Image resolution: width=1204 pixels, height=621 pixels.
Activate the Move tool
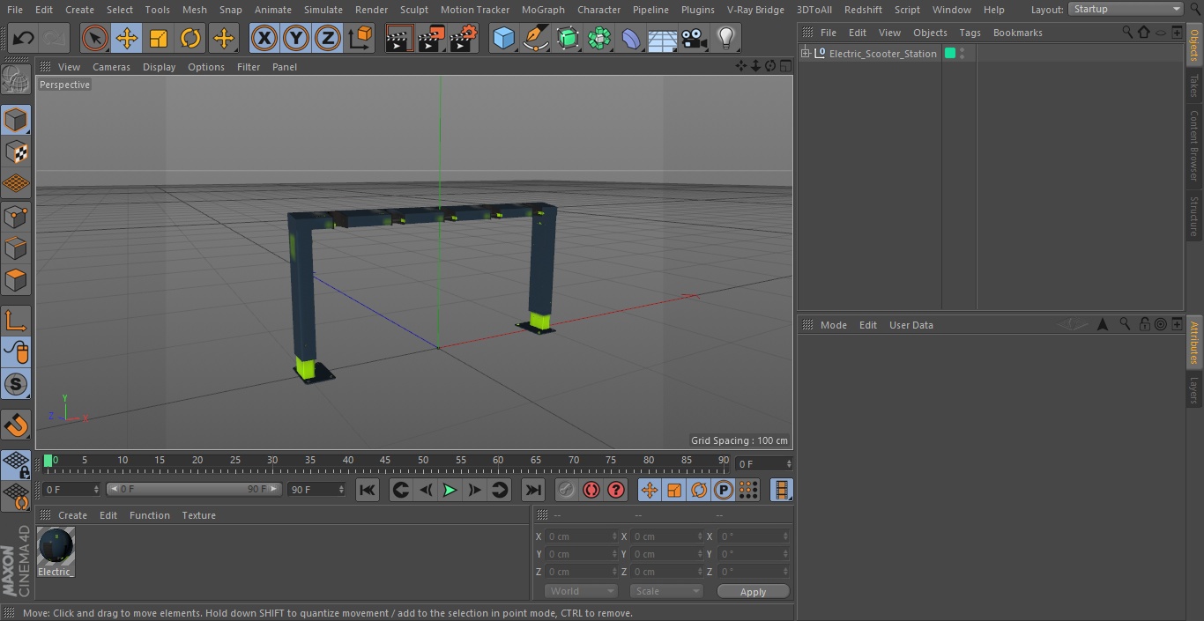tap(127, 38)
